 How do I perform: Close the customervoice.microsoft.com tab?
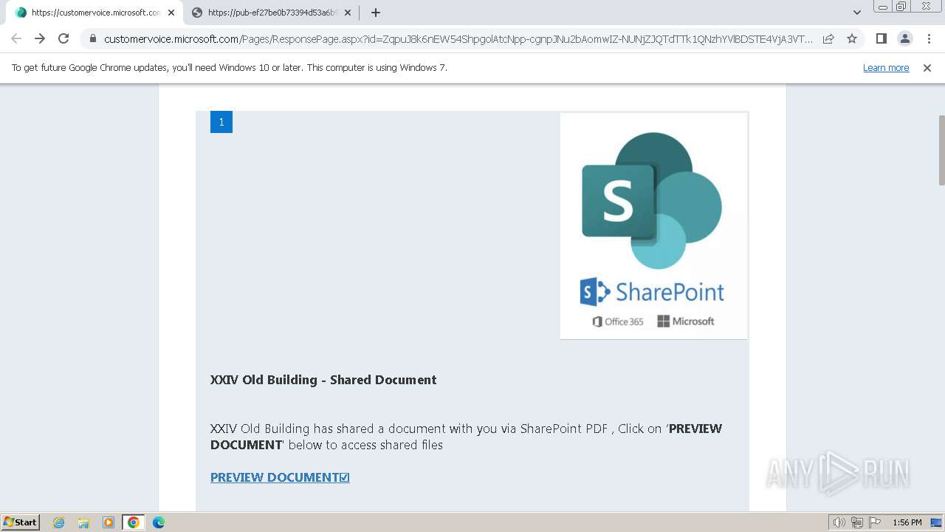[x=171, y=13]
